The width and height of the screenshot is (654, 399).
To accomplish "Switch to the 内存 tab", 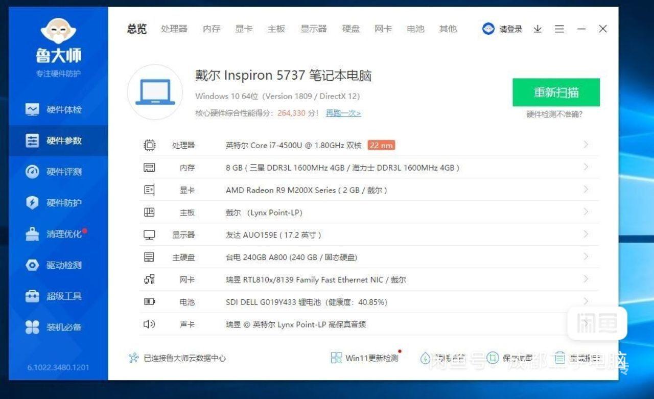I will [x=212, y=29].
